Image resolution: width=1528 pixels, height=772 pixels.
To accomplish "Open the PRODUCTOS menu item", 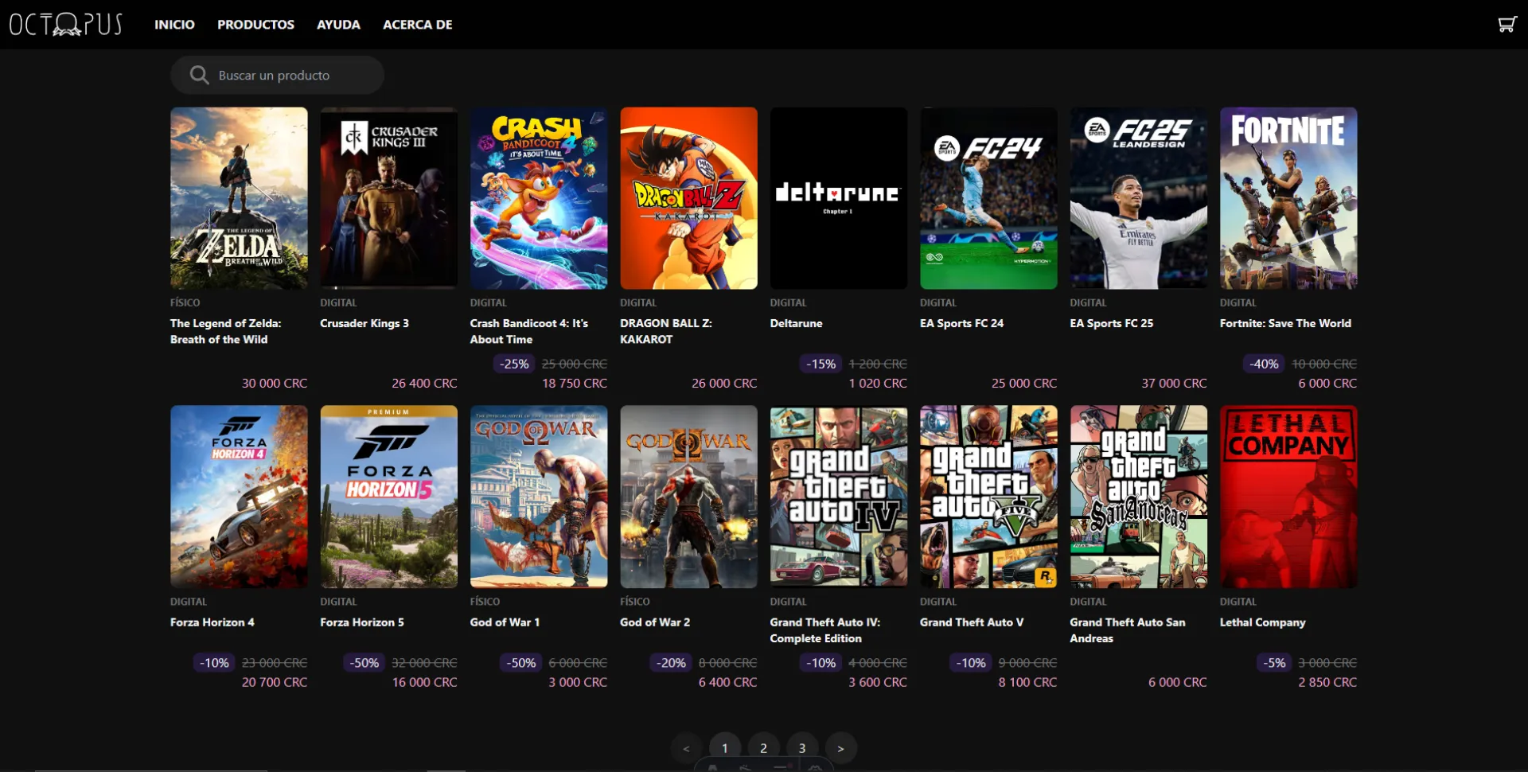I will coord(255,25).
